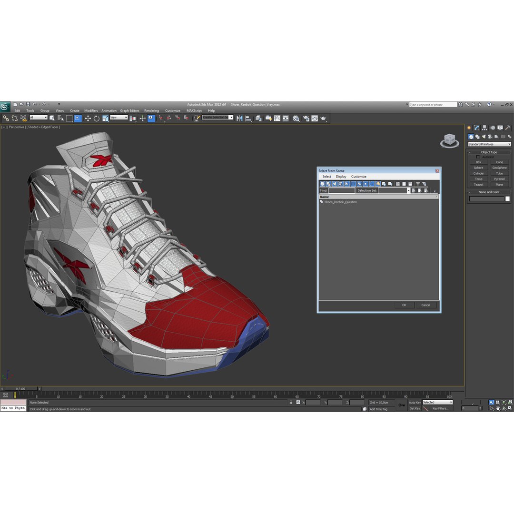Activate the Select Object tool
The width and height of the screenshot is (514, 514).
pyautogui.click(x=52, y=119)
